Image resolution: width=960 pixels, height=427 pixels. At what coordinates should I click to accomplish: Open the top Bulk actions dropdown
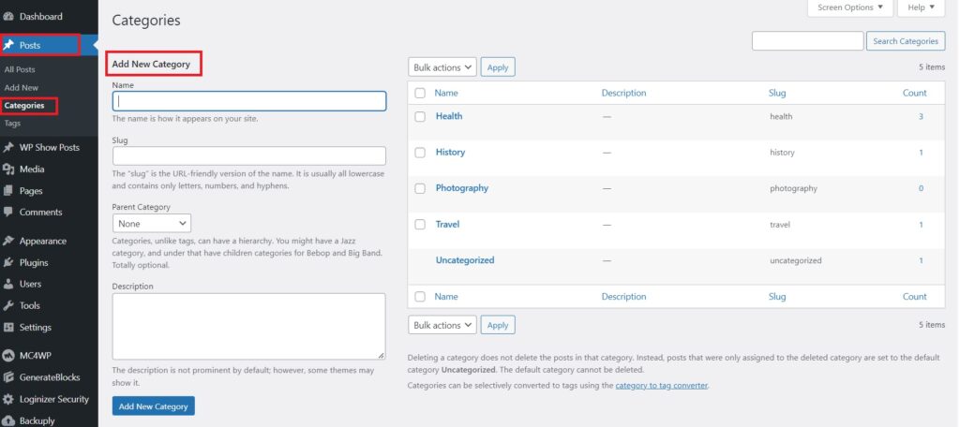[442, 67]
